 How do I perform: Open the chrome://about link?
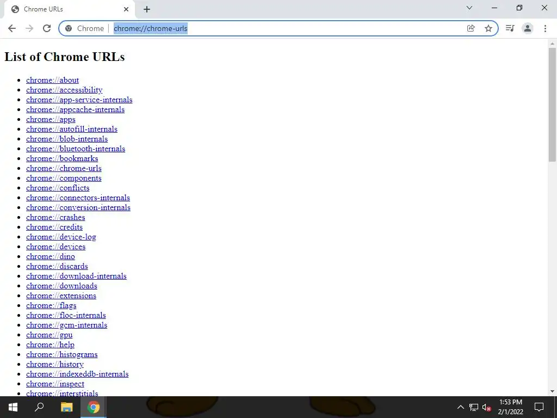point(53,80)
